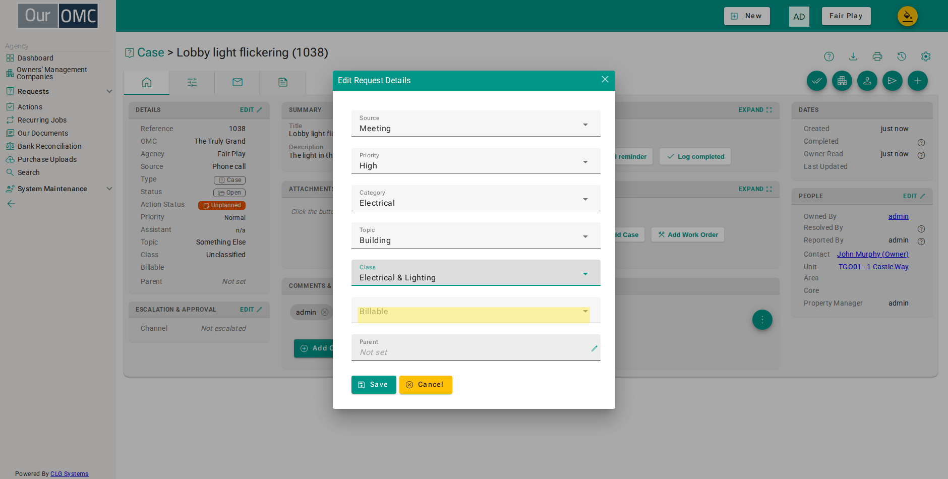Edit the Parent field pencil icon
The image size is (948, 479).
tap(595, 348)
